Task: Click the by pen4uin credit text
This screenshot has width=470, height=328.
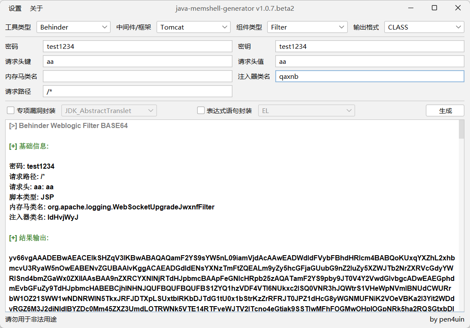Action: pos(447,319)
